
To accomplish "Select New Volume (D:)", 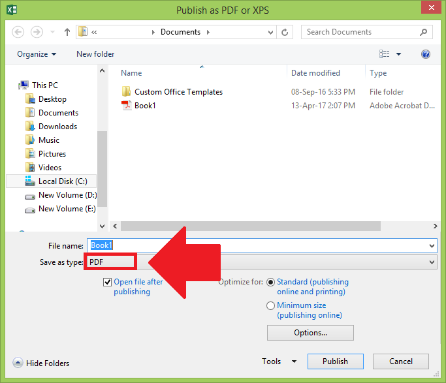I will 68,195.
